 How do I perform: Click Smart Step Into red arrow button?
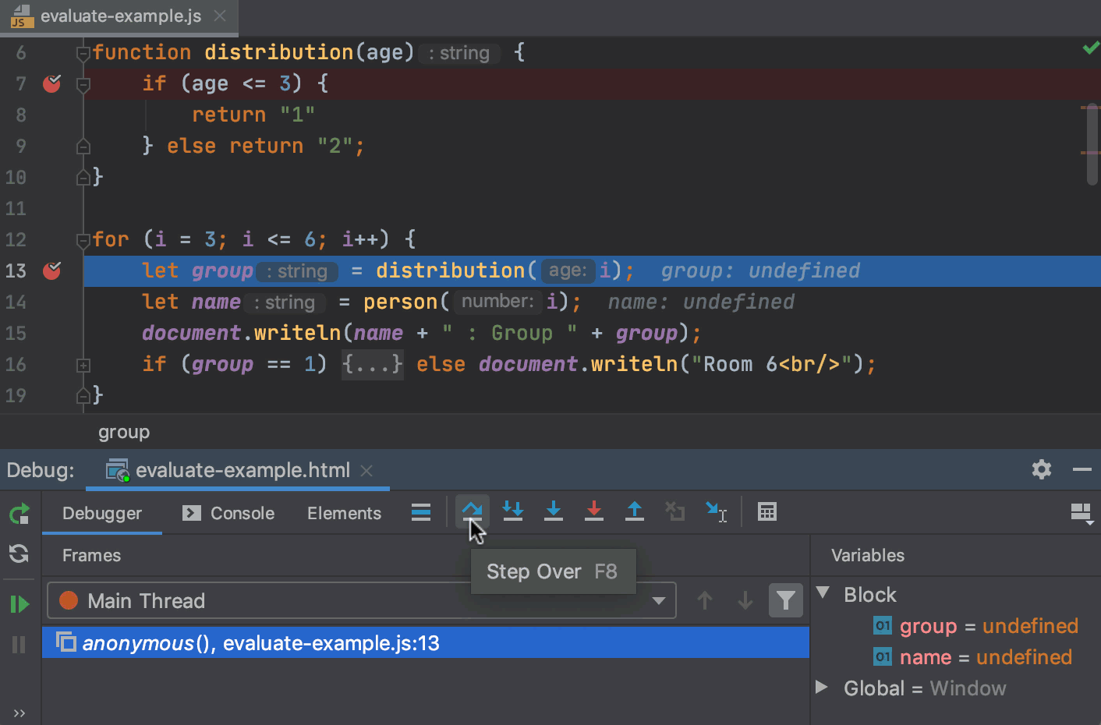[594, 511]
